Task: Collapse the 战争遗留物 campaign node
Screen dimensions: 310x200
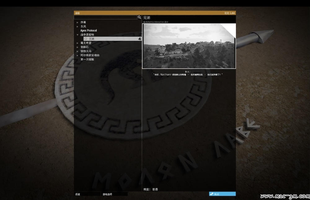Action: (77, 35)
